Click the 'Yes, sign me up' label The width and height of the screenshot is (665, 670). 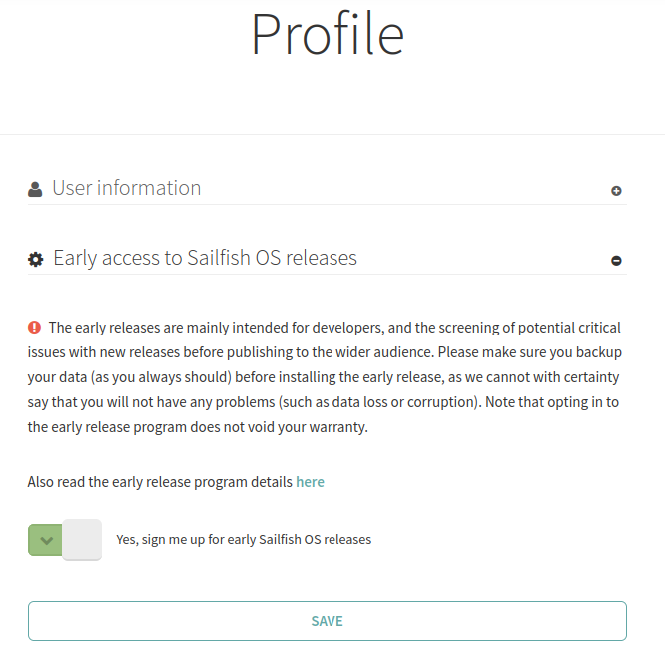(x=244, y=540)
